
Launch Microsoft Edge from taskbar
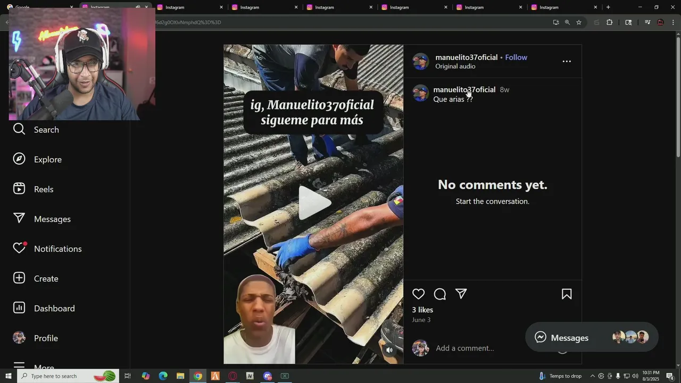point(163,376)
